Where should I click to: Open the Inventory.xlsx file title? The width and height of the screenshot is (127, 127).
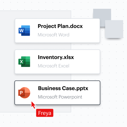coord(56,57)
